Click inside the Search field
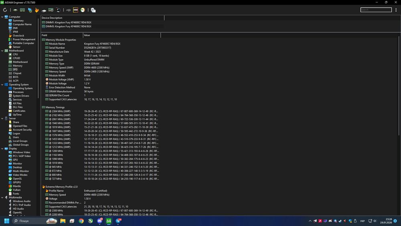The image size is (401, 226). [x=376, y=10]
